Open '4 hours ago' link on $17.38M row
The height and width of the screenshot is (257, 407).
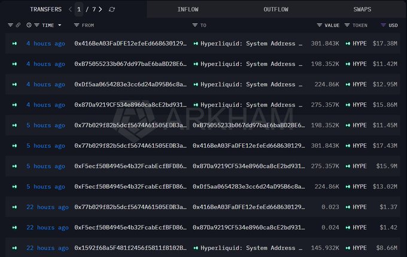coord(45,43)
